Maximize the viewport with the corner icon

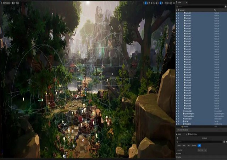click(174, 3)
